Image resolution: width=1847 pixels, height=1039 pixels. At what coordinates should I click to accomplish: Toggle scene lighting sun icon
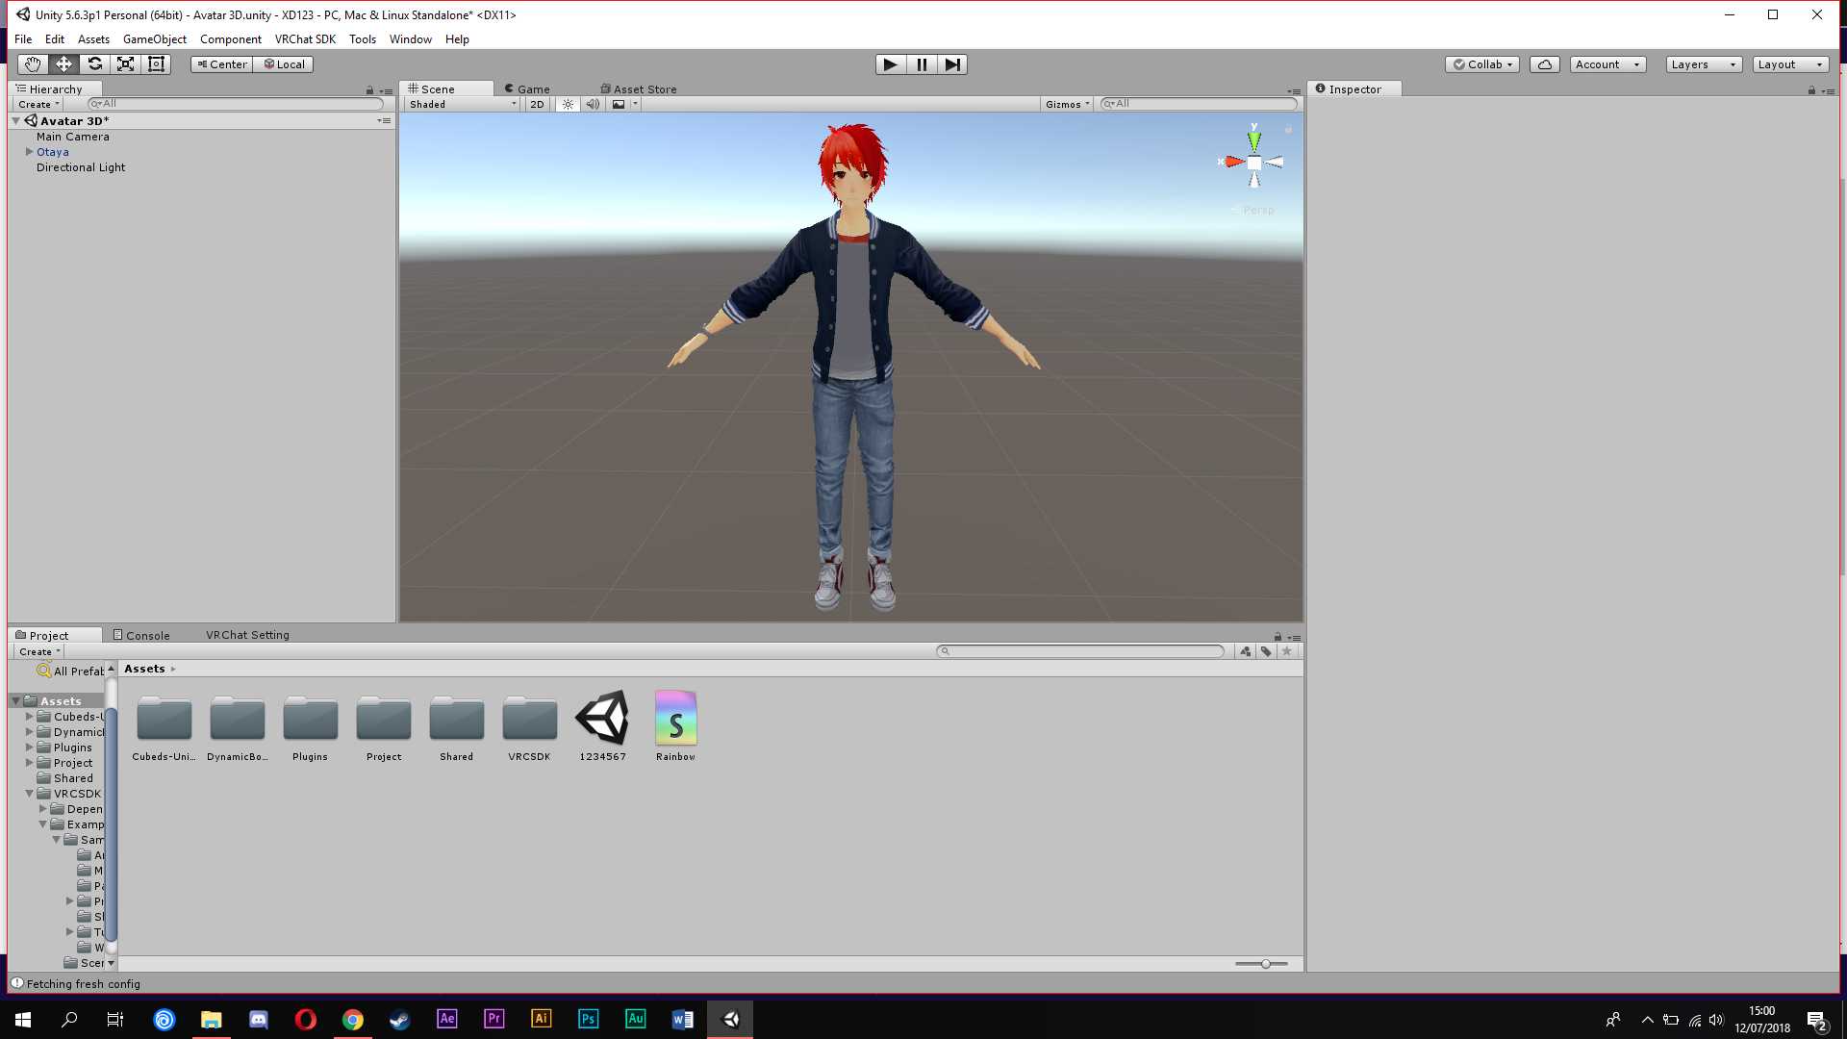[x=568, y=104]
